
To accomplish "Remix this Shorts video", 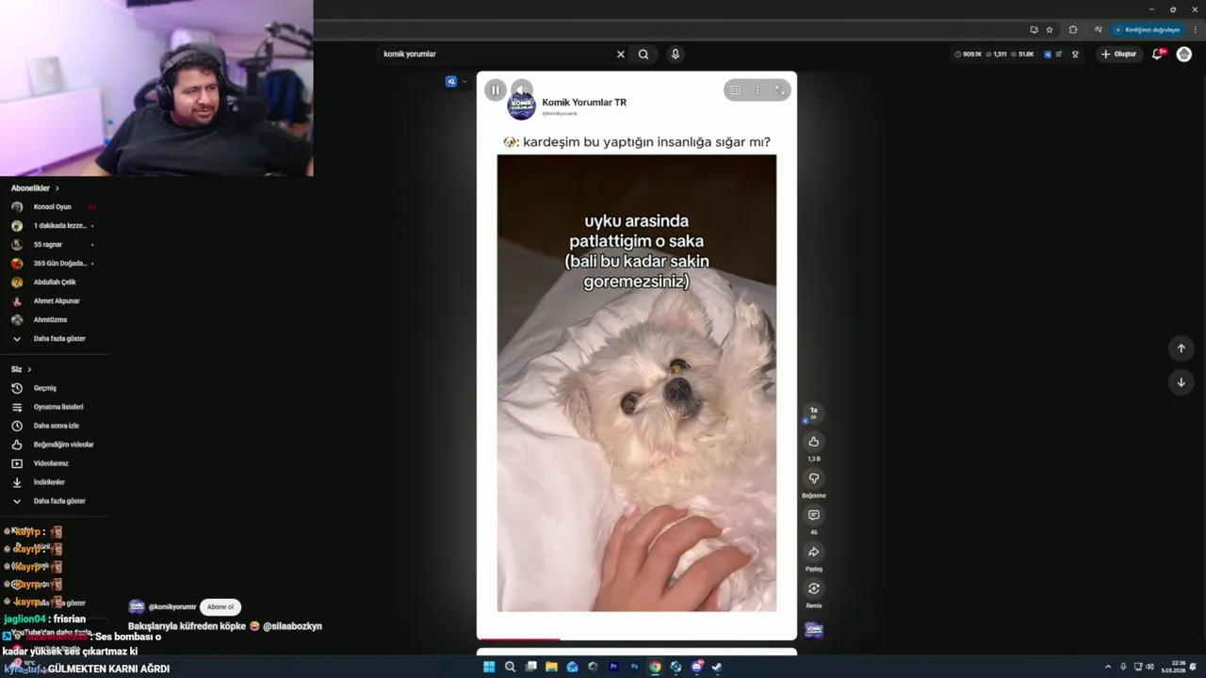I will [x=814, y=589].
